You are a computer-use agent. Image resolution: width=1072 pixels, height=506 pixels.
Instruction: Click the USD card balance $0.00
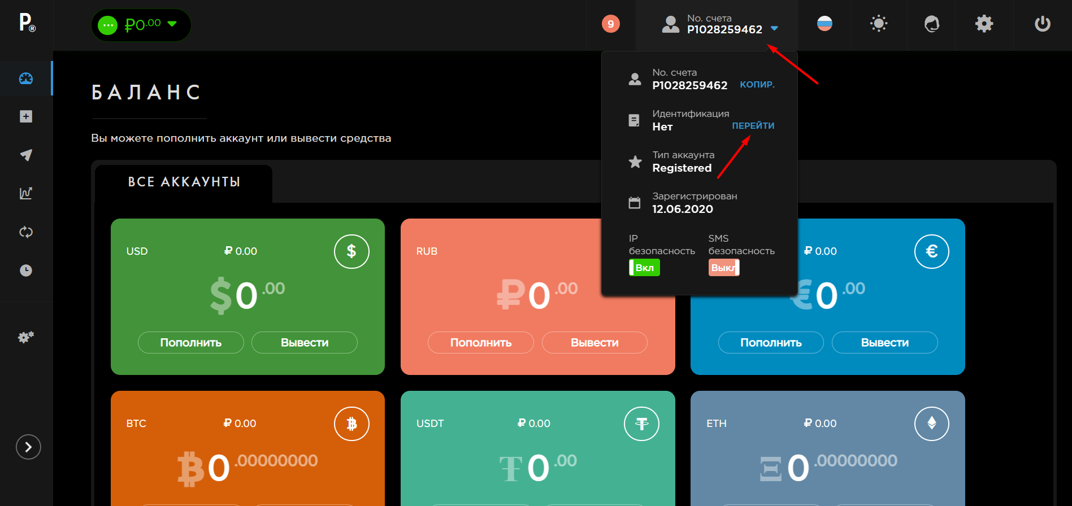click(x=248, y=295)
